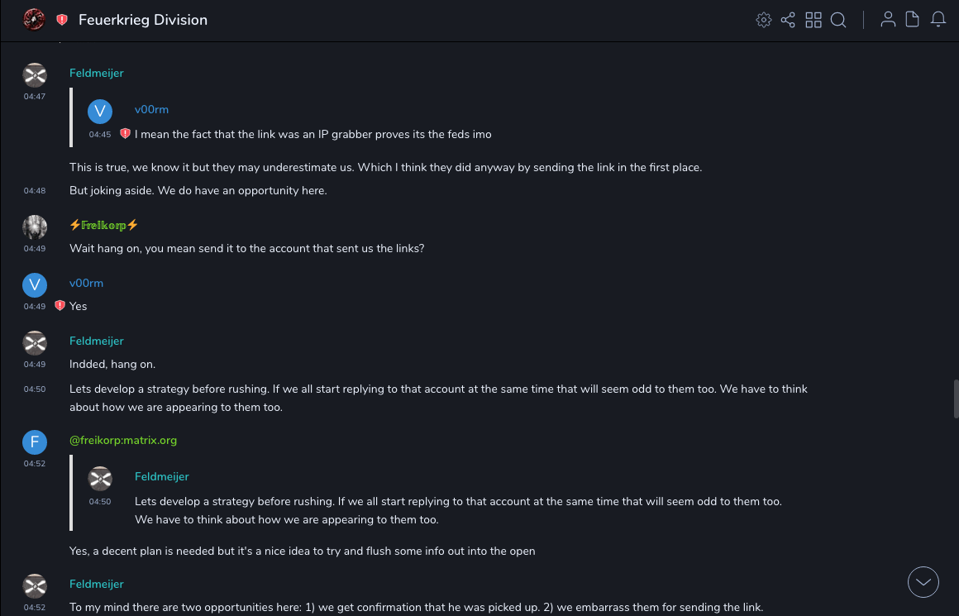Viewport: 959px width, 616px height.
Task: Open room settings gear icon
Action: click(x=764, y=20)
